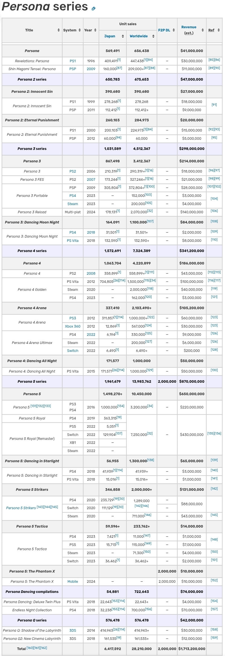The image size is (225, 656).
Task: Select total revenue $1,713,200,000 cell
Action: click(x=192, y=649)
